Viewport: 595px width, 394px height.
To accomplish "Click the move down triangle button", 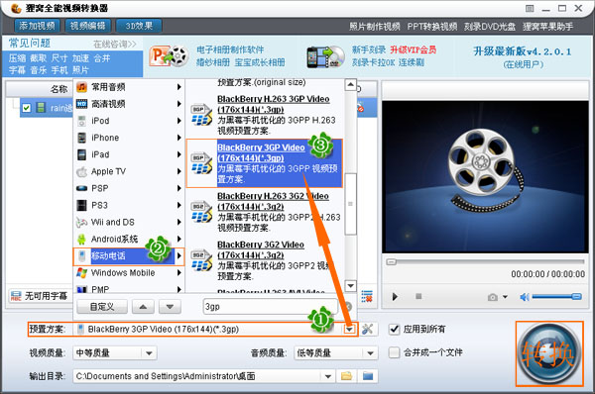I will (170, 307).
